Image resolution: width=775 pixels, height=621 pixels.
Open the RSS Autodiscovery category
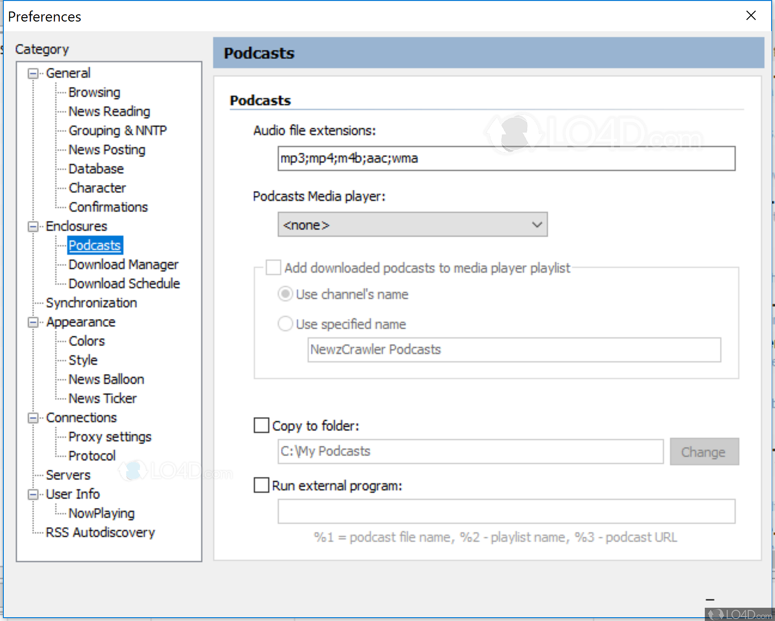(x=100, y=532)
